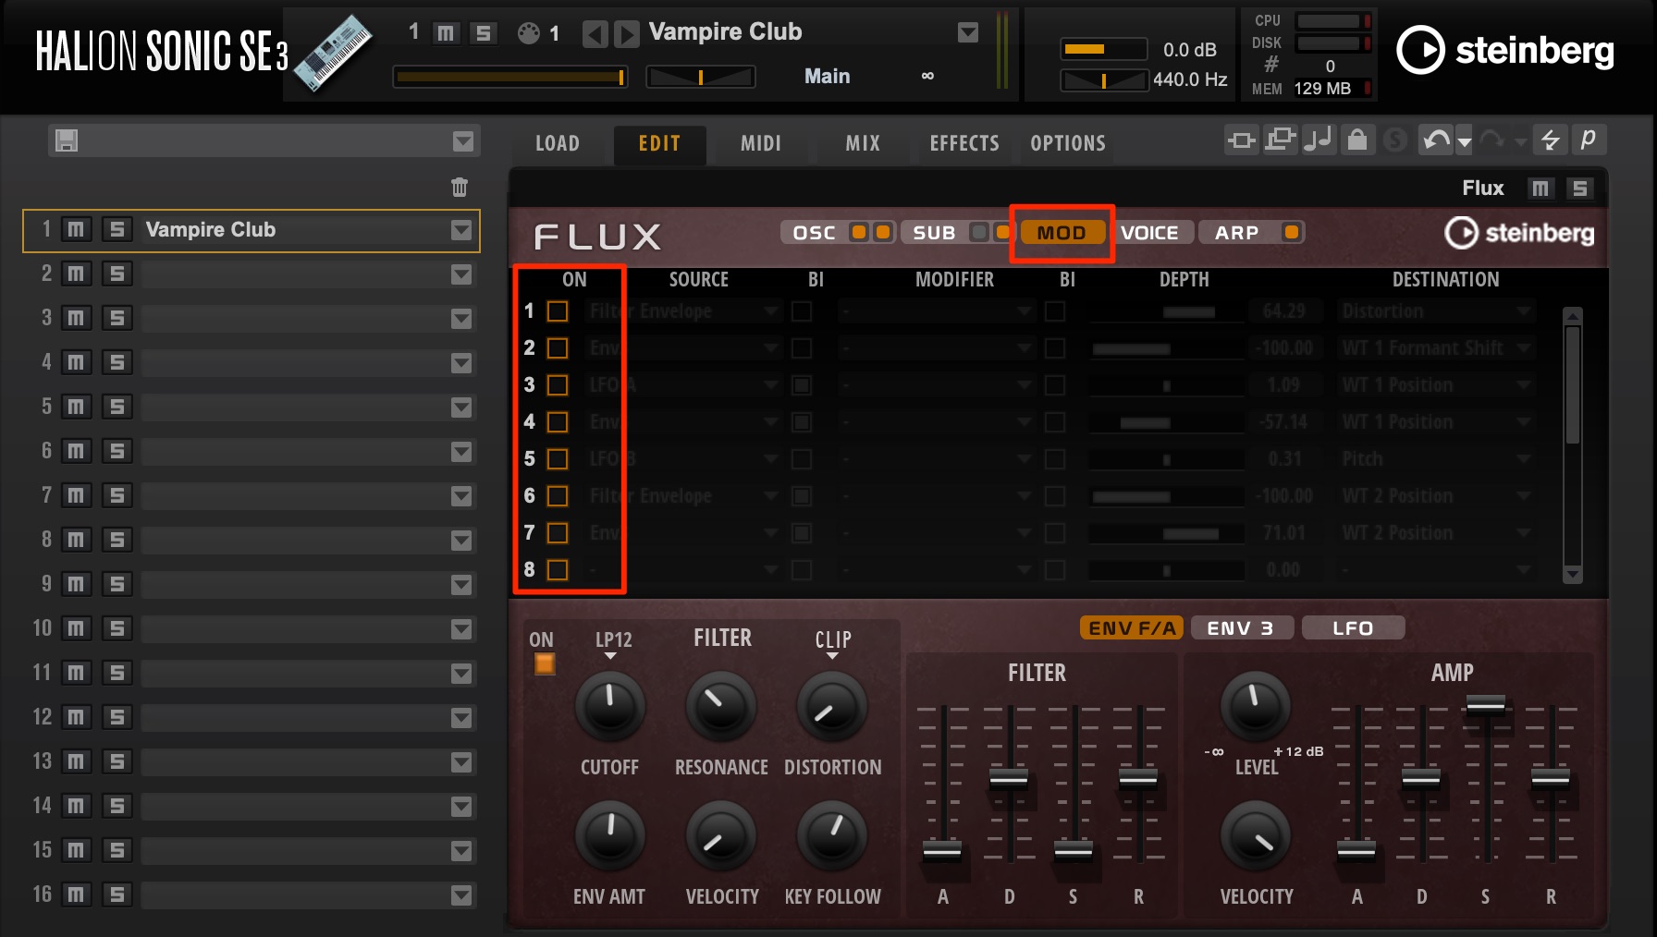
Task: Click the modulation matrix scroll down arrow
Action: pyautogui.click(x=1572, y=574)
